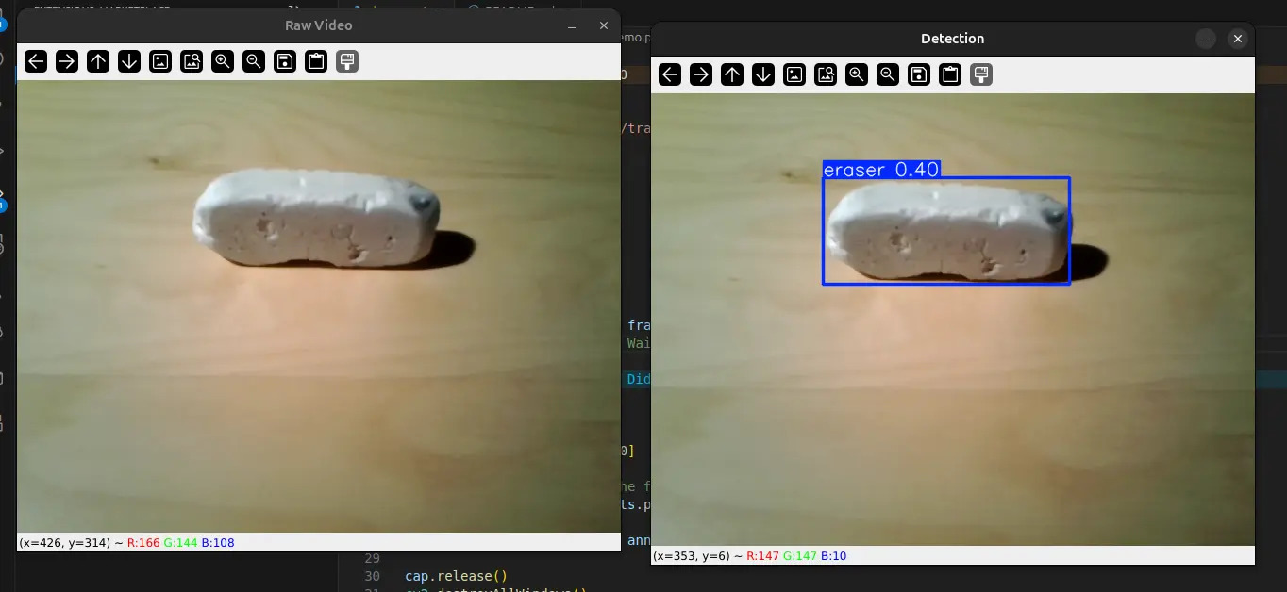This screenshot has height=592, width=1287.
Task: Zoom out on the Raw Video image
Action: click(254, 61)
